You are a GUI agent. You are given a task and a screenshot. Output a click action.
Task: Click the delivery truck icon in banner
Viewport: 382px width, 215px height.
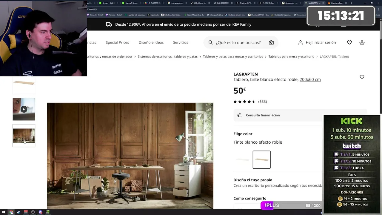click(109, 24)
